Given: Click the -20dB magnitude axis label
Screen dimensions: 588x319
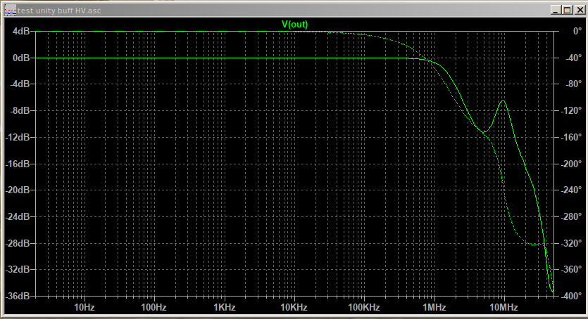Looking at the screenshot, I should tap(17, 190).
